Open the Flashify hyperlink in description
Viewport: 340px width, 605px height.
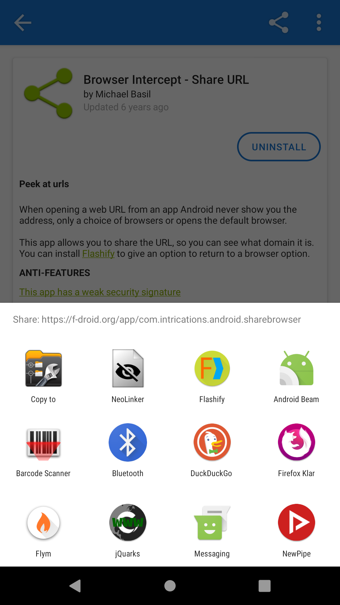pyautogui.click(x=98, y=254)
